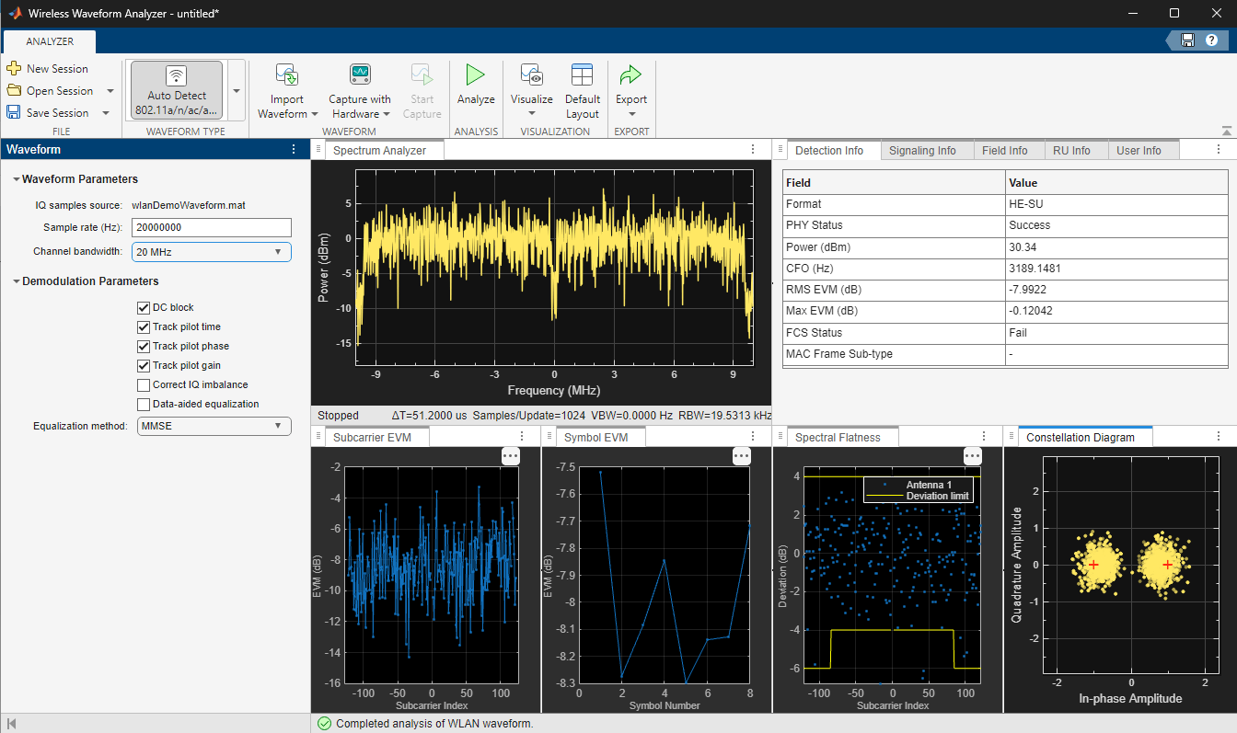Open the Help question mark icon
This screenshot has width=1237, height=733.
(1212, 40)
